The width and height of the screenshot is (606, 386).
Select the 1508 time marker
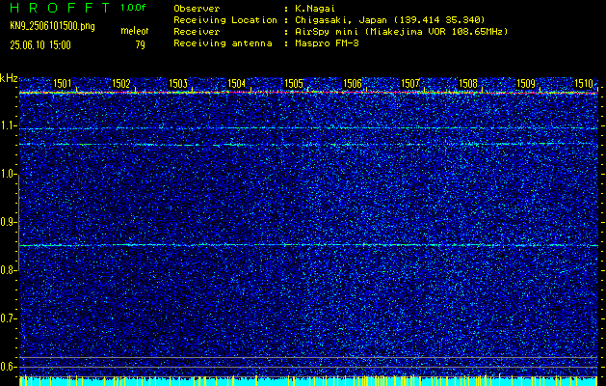[x=468, y=84]
